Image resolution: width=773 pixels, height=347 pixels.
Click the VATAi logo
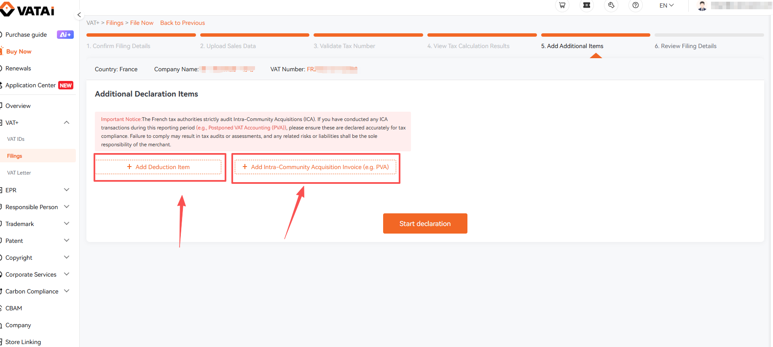pos(27,9)
